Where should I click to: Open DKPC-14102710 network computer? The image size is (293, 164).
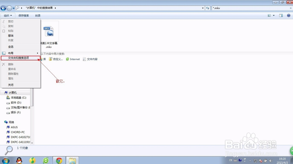[x=18, y=137]
